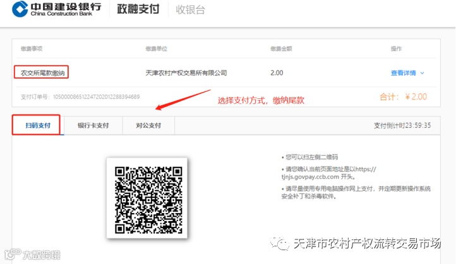This screenshot has height=264, width=456.
Task: Click the payment QR code image
Action: pyautogui.click(x=148, y=200)
